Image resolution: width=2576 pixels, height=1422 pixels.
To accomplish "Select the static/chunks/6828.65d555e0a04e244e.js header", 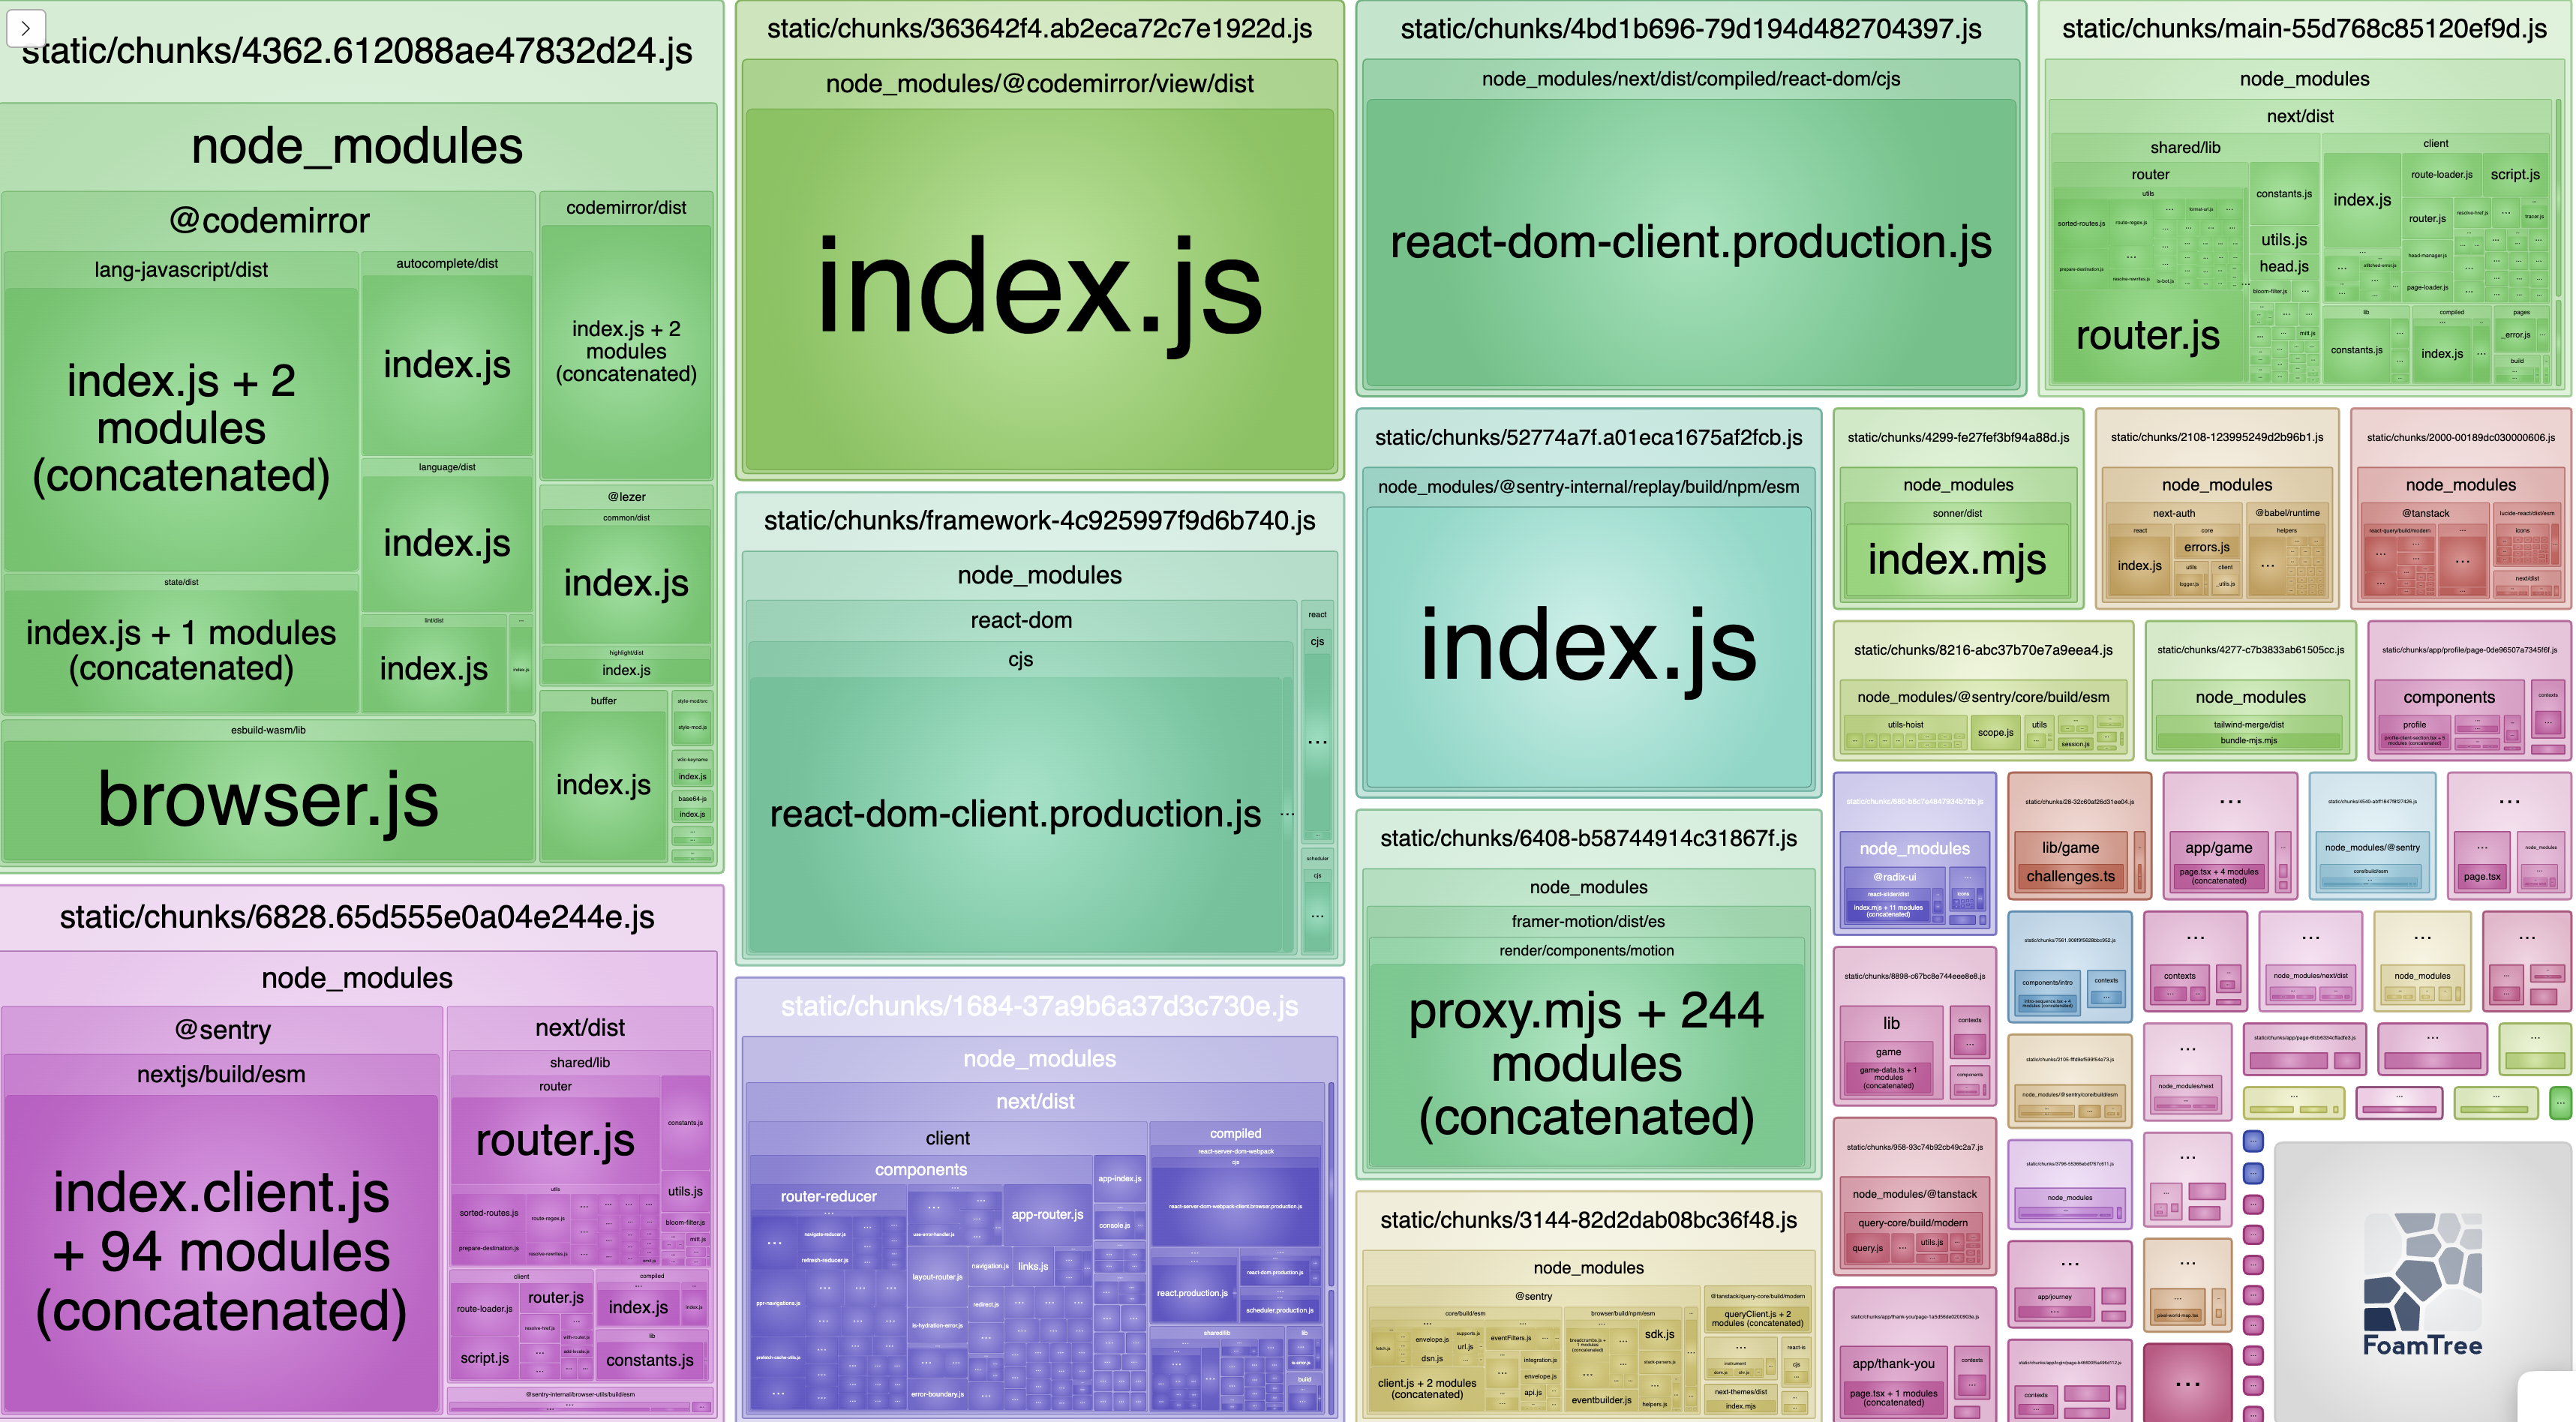I will [x=357, y=917].
